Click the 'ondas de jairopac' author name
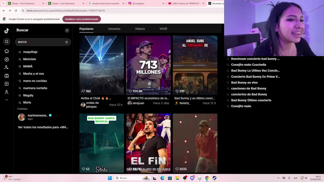Image resolution: width=324 pixels, height=182 pixels. (92, 105)
